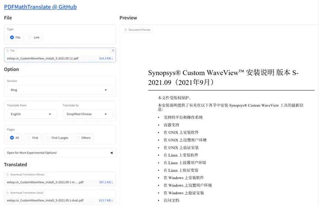Click the Service dropdown arrow
The width and height of the screenshot is (319, 206).
(105, 90)
